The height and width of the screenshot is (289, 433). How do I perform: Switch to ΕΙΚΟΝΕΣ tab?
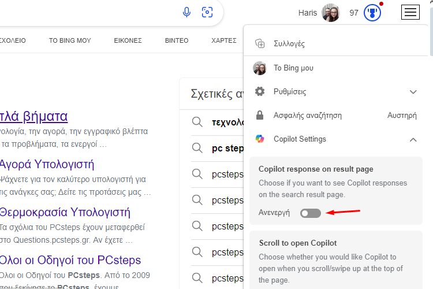(128, 40)
